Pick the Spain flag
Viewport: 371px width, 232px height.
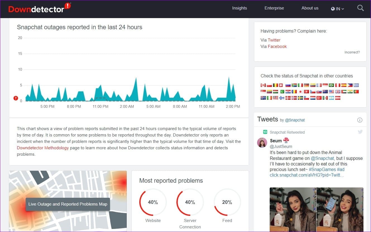[x=344, y=85]
